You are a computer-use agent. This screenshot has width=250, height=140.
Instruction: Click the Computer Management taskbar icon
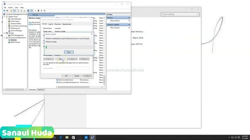(x=92, y=137)
